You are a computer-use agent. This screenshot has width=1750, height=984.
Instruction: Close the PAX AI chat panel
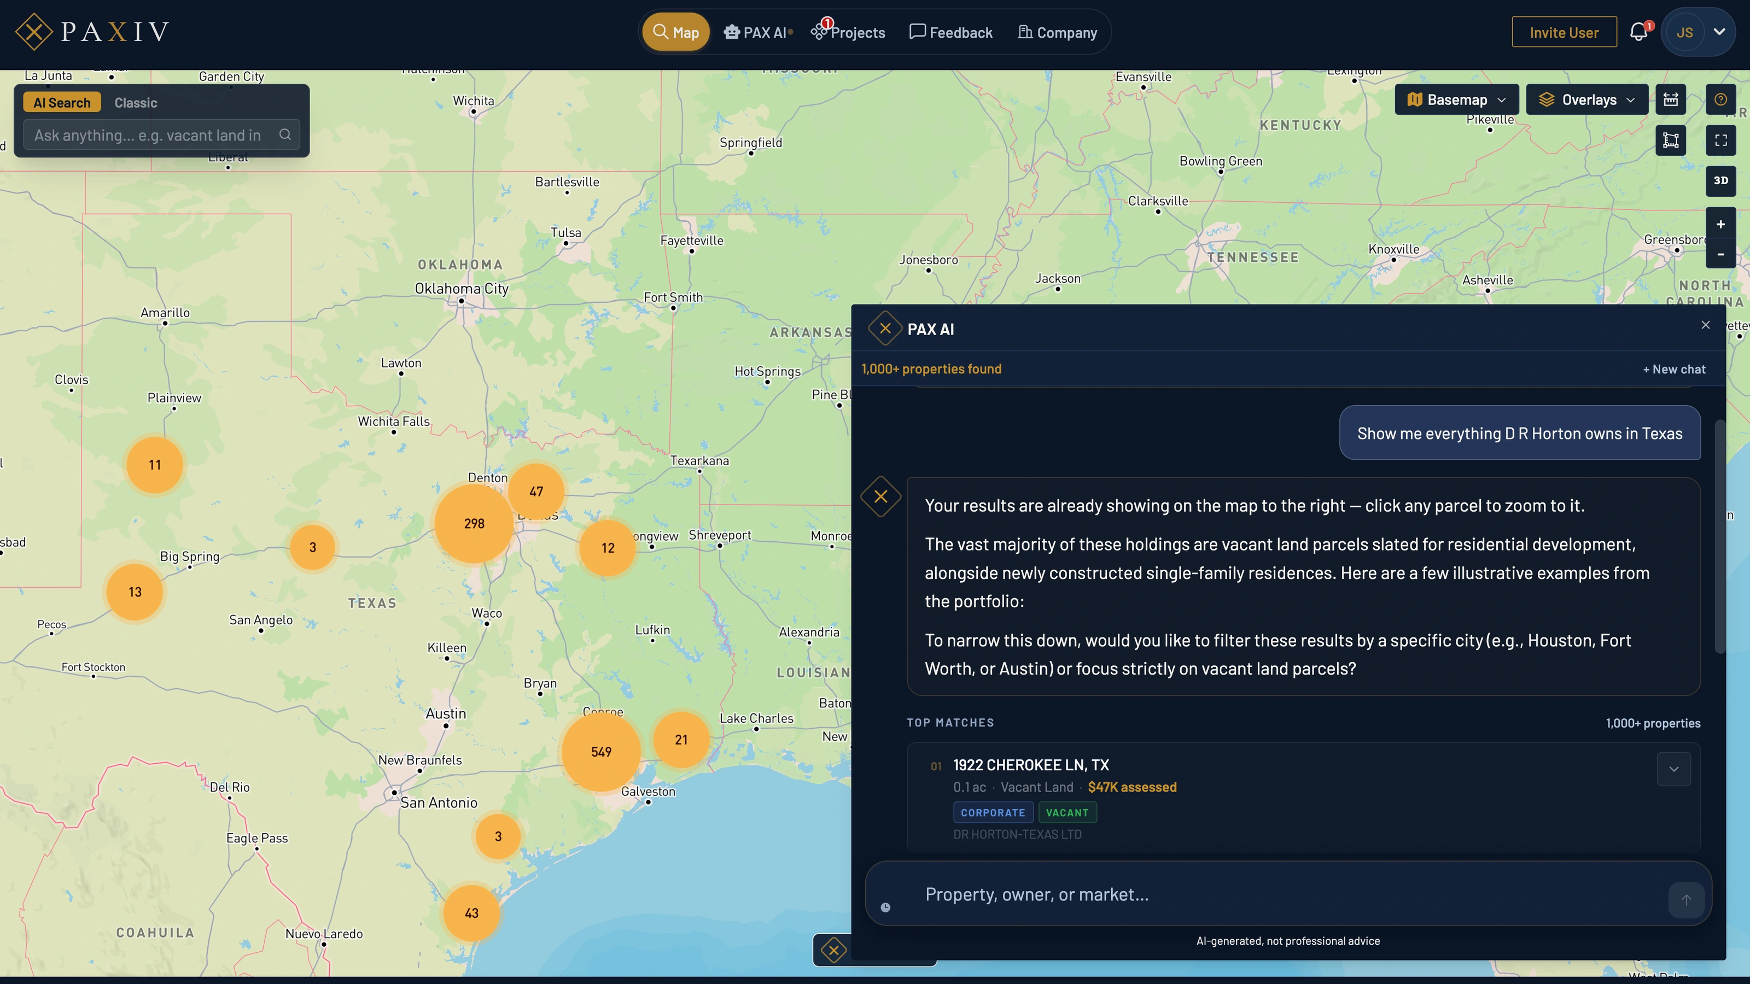coord(1705,325)
